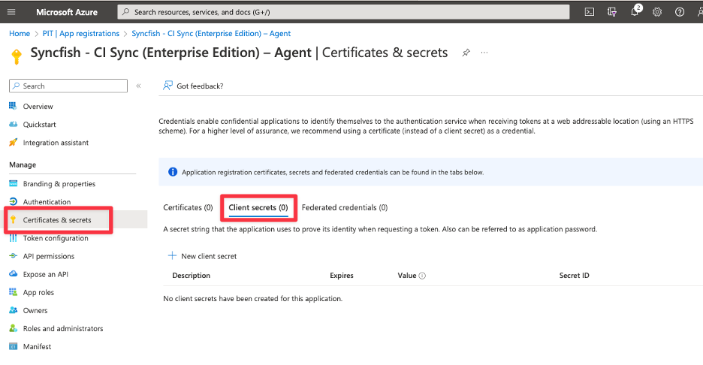Click the Got feedback icon
Screen dimensions: 703x365
[167, 85]
